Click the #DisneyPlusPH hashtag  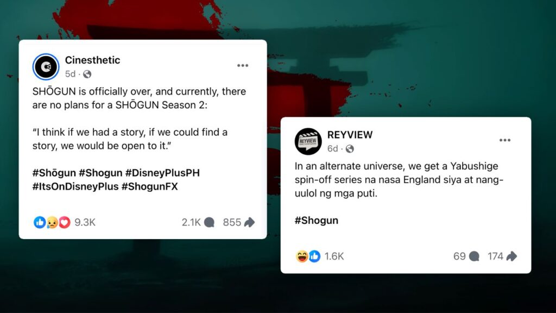162,173
